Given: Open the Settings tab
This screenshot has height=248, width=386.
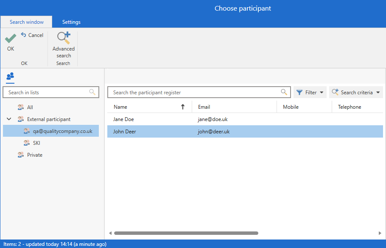Looking at the screenshot, I should point(71,22).
